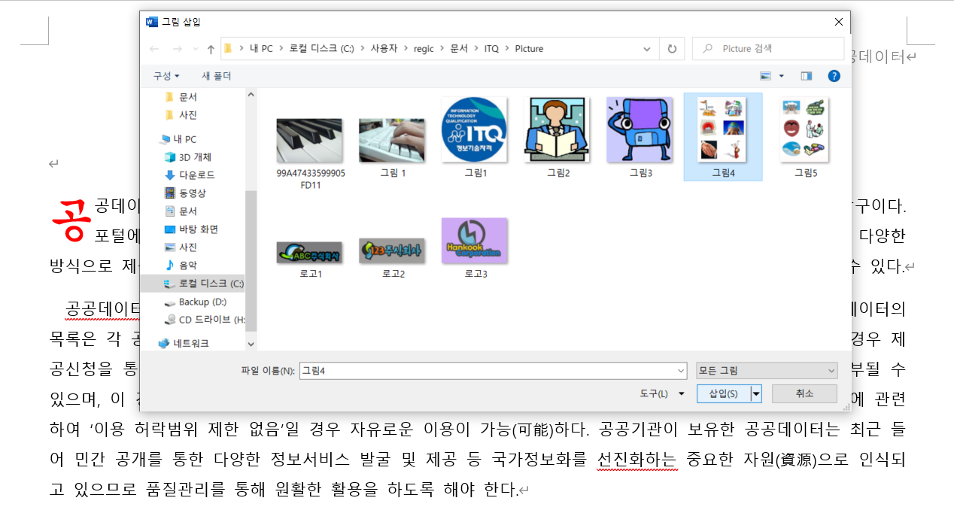Open the address bar history dropdown
Screen dimensions: 954x507
pyautogui.click(x=647, y=49)
